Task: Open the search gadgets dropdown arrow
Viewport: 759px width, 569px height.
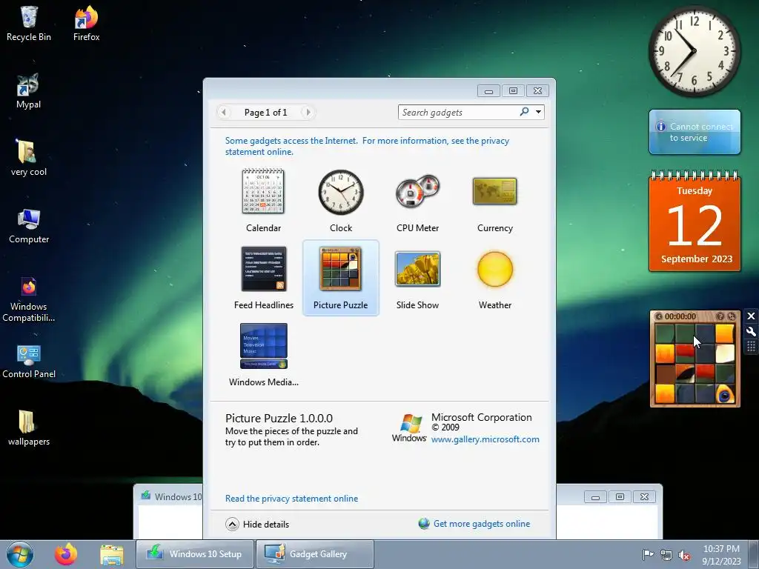Action: pyautogui.click(x=538, y=112)
